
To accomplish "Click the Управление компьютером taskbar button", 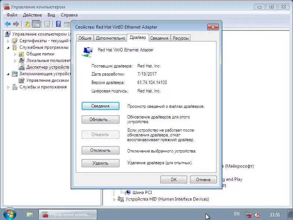I will click(x=68, y=214).
